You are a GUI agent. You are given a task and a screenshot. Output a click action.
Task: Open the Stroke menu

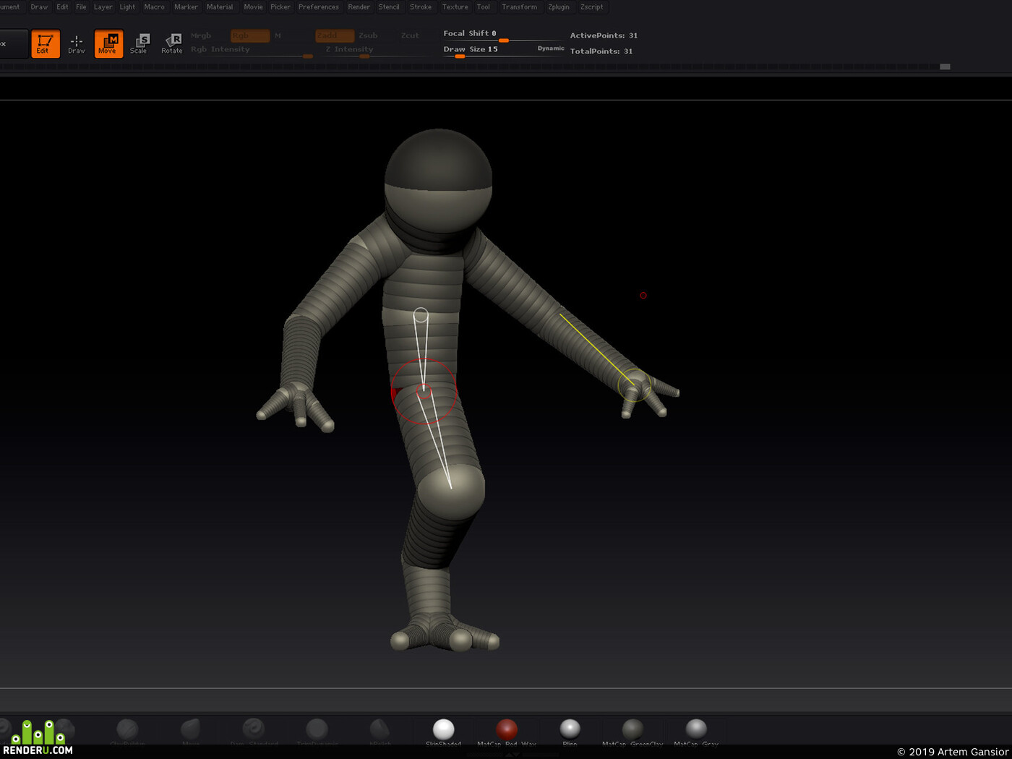tap(421, 7)
